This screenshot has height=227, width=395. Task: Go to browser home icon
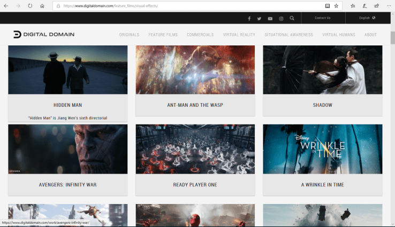coord(42,6)
